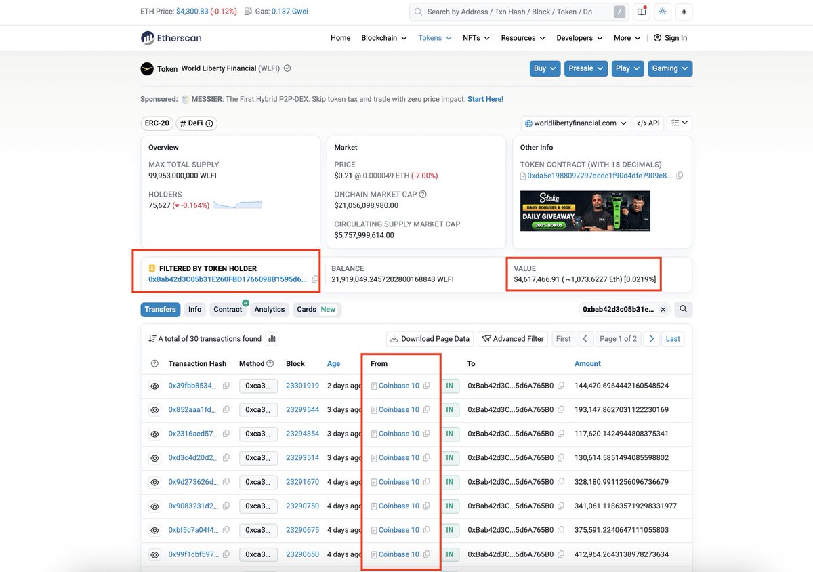Toggle the open-book notes icon in header

point(642,12)
